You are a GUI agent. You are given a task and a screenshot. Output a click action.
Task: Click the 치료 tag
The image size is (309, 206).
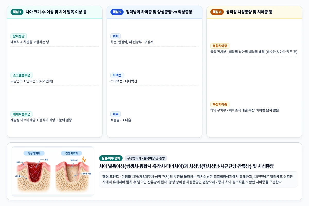coord(116,114)
